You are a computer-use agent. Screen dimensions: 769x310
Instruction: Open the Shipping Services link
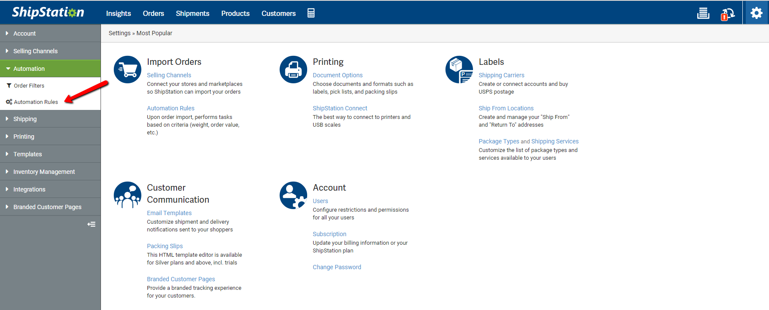coord(555,141)
